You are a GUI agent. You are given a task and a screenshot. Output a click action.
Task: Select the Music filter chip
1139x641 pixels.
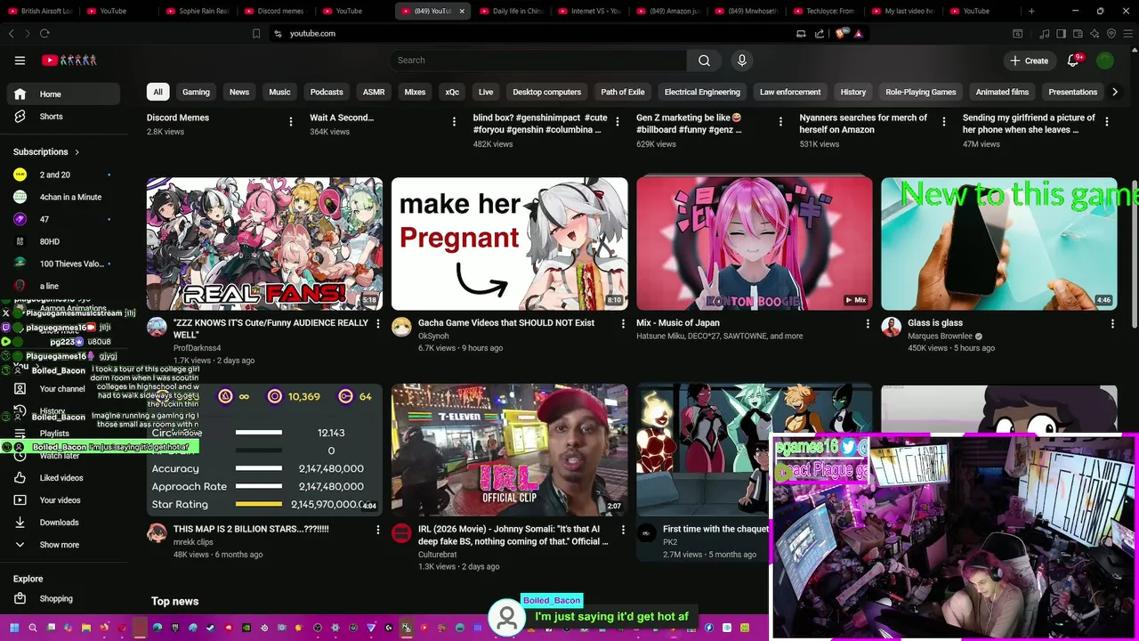279,92
